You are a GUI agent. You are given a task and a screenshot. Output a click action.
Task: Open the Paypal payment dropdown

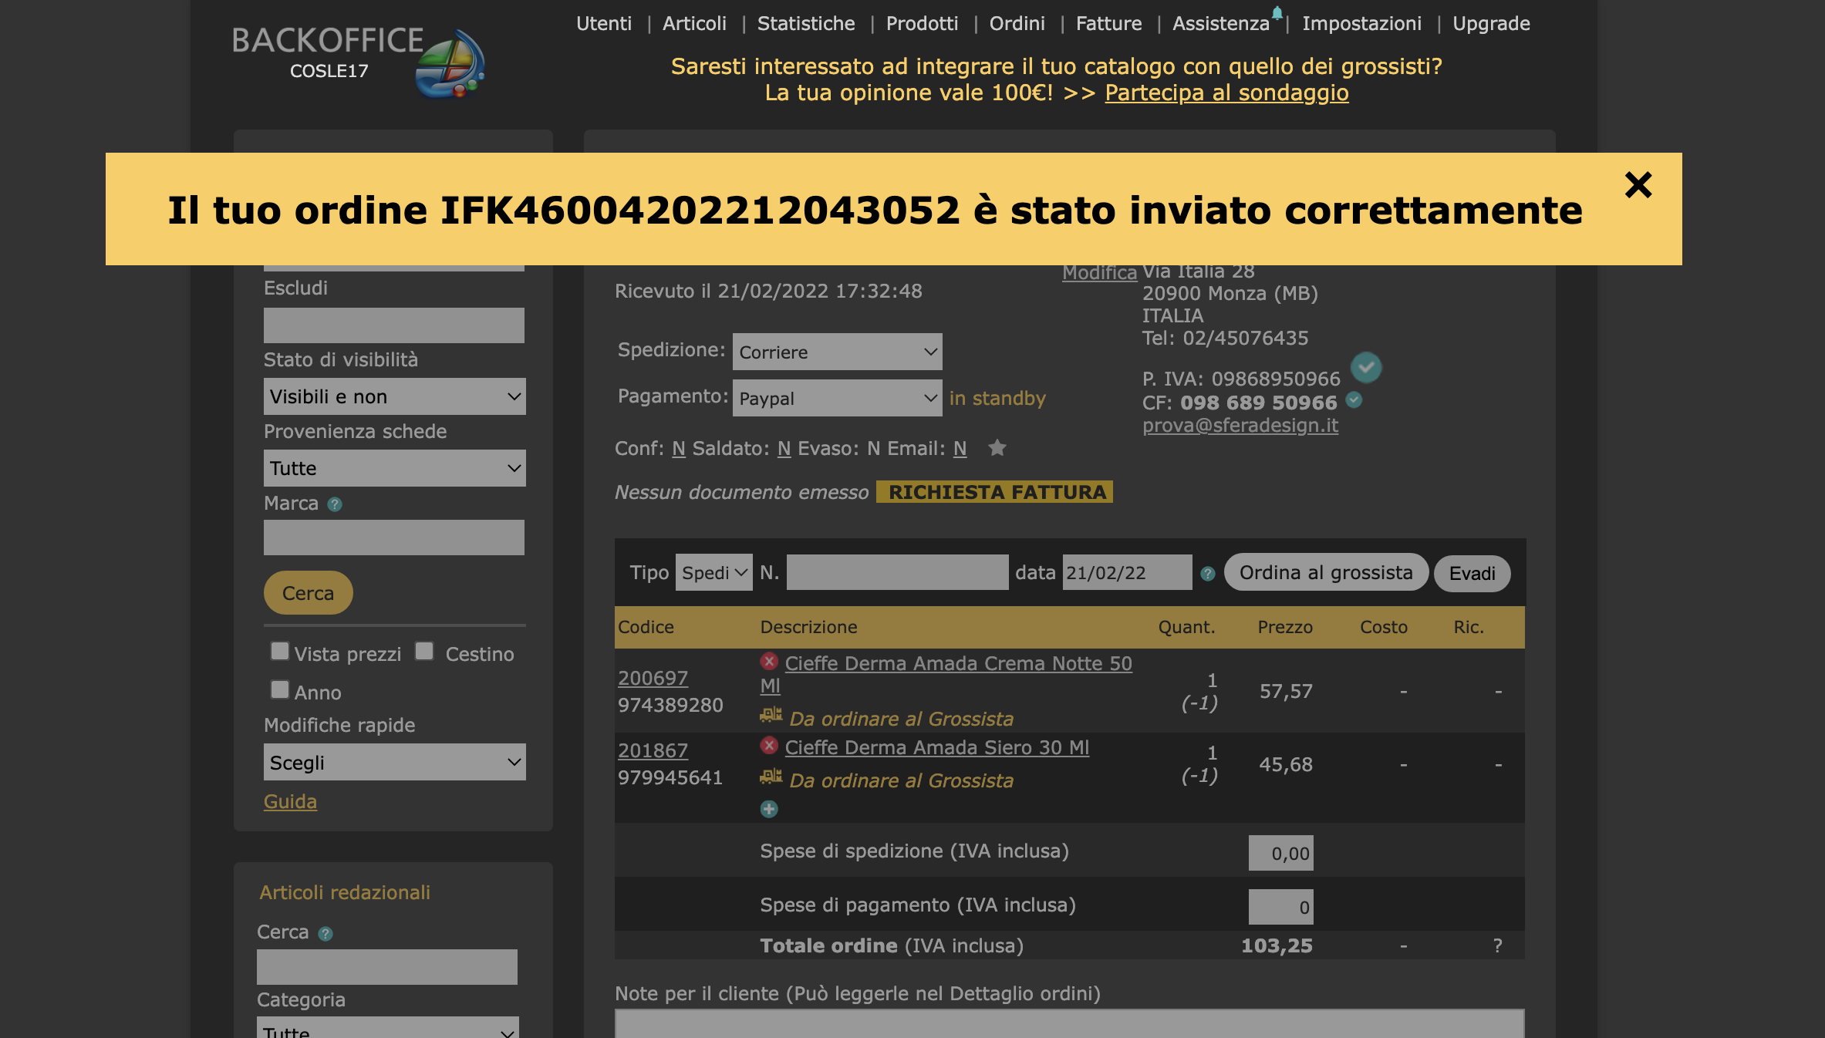[x=837, y=398]
